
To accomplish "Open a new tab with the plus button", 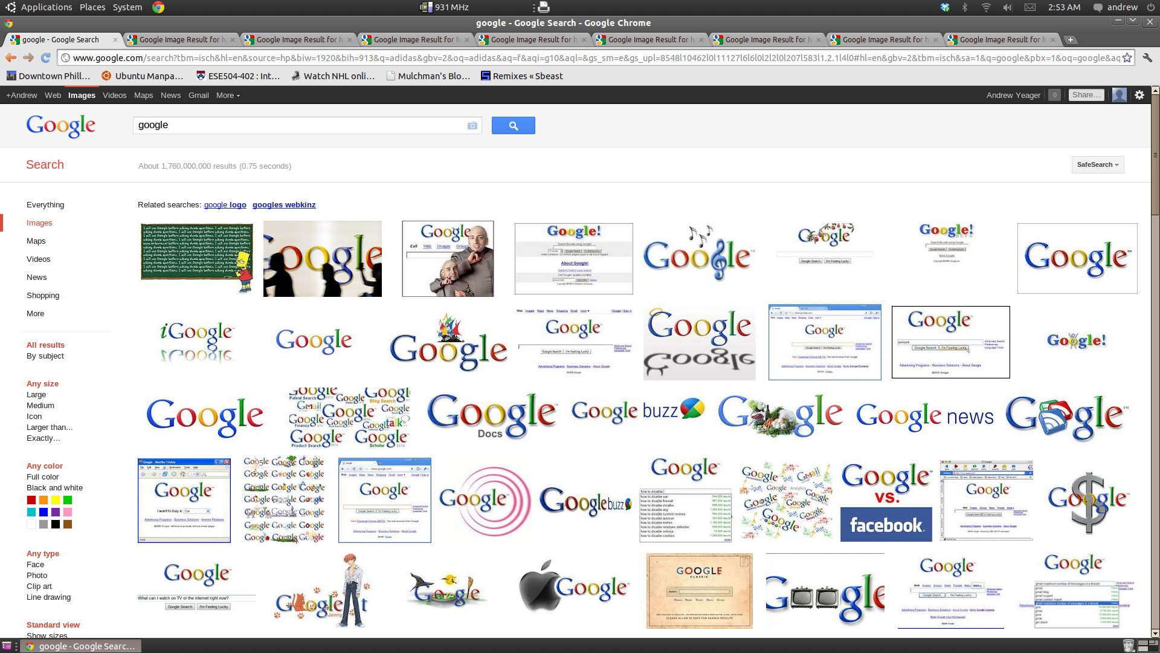I will 1071,40.
